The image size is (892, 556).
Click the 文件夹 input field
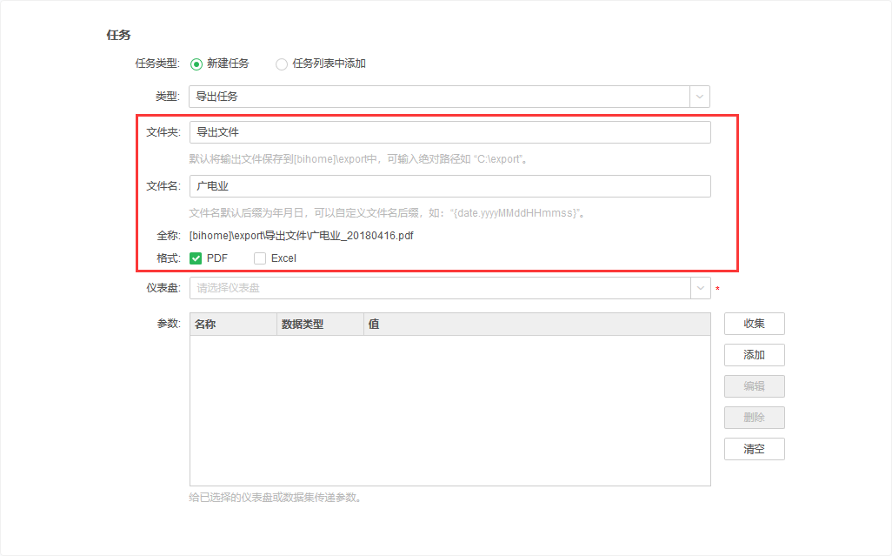(x=450, y=132)
